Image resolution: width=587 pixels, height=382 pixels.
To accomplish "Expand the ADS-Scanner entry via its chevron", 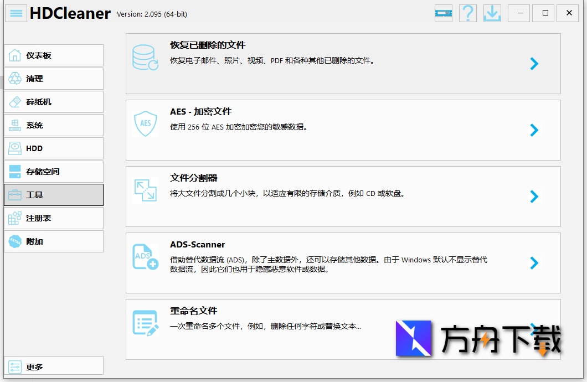I will click(534, 263).
